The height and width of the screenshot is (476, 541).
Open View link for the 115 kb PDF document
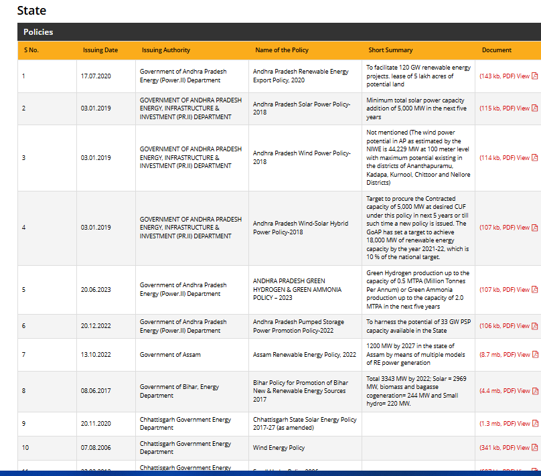coord(523,108)
